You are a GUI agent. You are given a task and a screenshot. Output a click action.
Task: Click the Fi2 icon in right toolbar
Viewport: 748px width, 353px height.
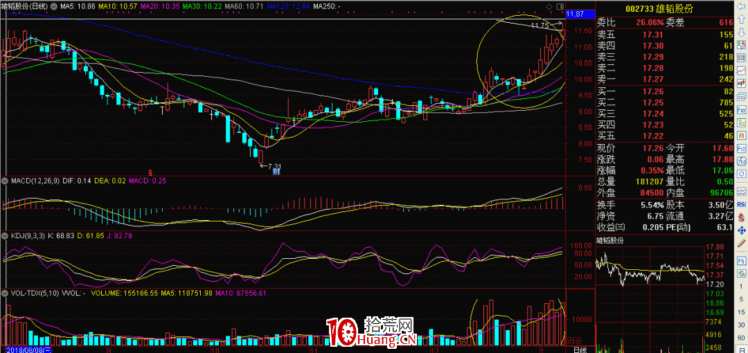(x=741, y=147)
